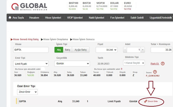Click GIPTA in the chain order row
Image resolution: width=173 pixels, height=107 pixels.
coord(22,101)
